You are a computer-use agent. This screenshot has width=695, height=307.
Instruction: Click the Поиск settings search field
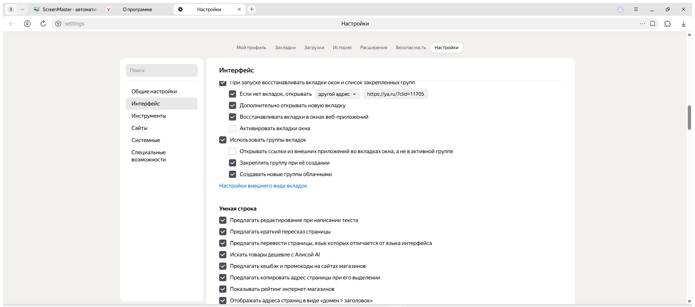point(162,70)
